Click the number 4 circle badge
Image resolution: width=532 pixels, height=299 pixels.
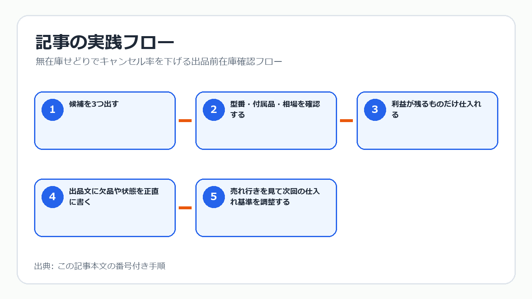click(52, 197)
